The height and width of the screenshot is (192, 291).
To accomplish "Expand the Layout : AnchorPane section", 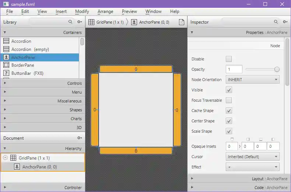I will [238, 179].
